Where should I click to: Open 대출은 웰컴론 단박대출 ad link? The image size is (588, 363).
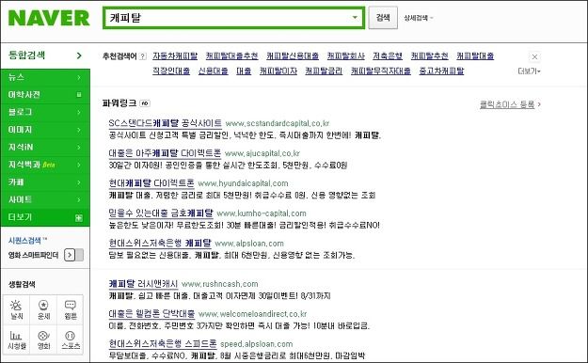[151, 313]
